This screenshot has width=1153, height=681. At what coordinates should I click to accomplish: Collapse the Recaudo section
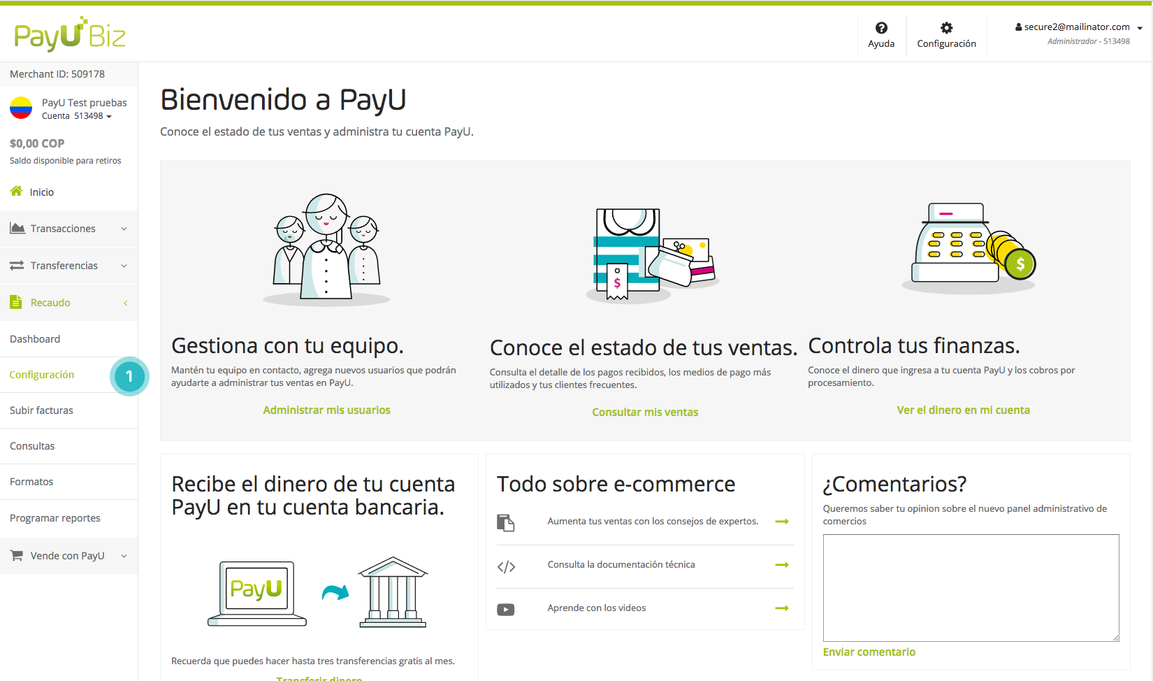click(125, 303)
